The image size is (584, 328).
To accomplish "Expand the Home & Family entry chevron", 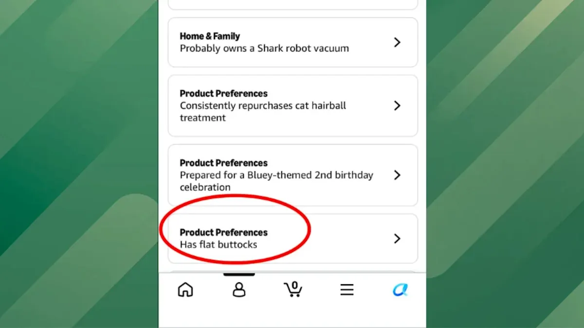I will click(x=397, y=42).
